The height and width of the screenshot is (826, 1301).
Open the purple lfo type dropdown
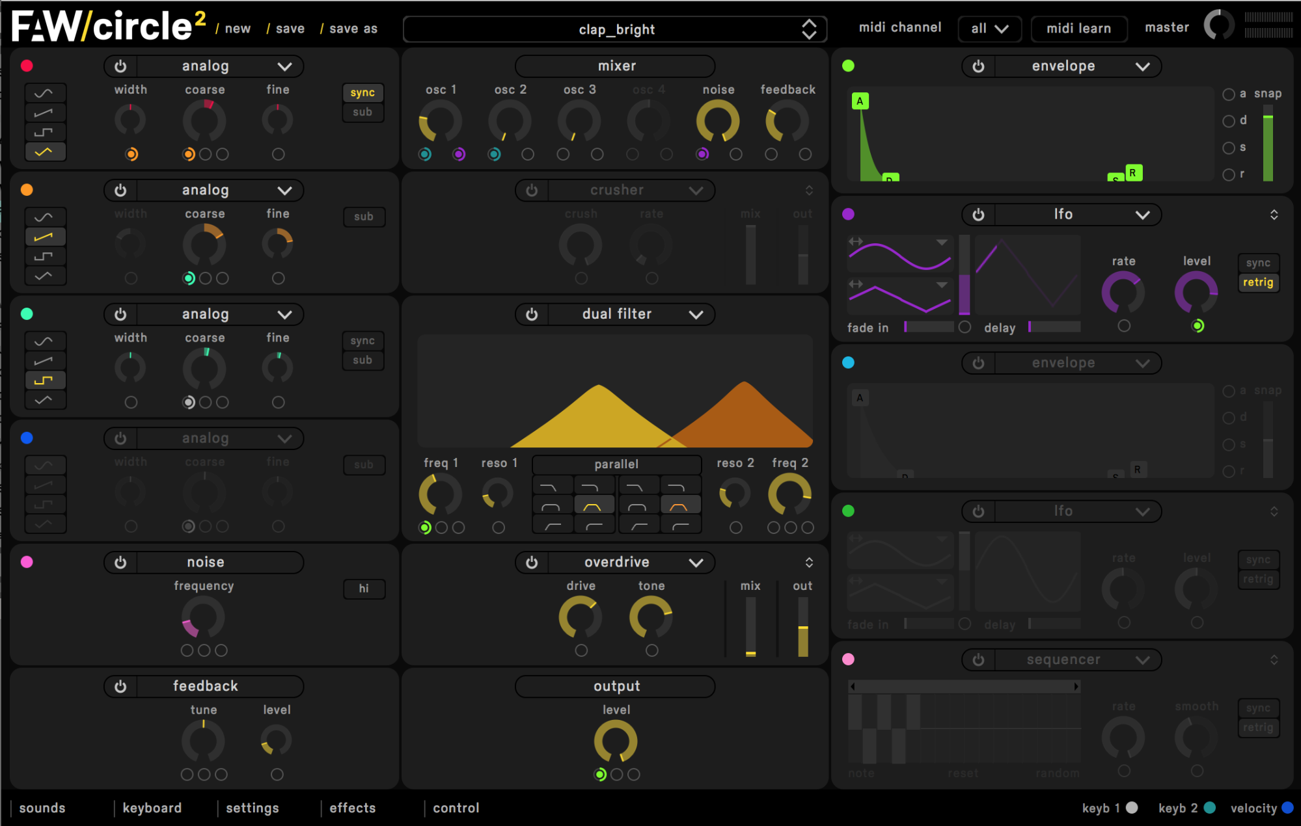[x=1078, y=215]
